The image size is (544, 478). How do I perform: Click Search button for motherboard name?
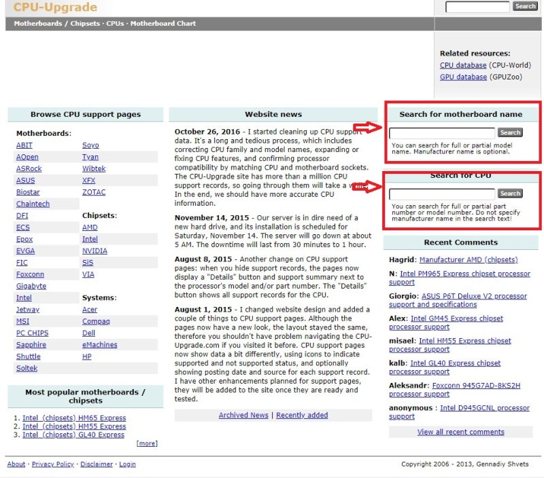click(x=510, y=132)
